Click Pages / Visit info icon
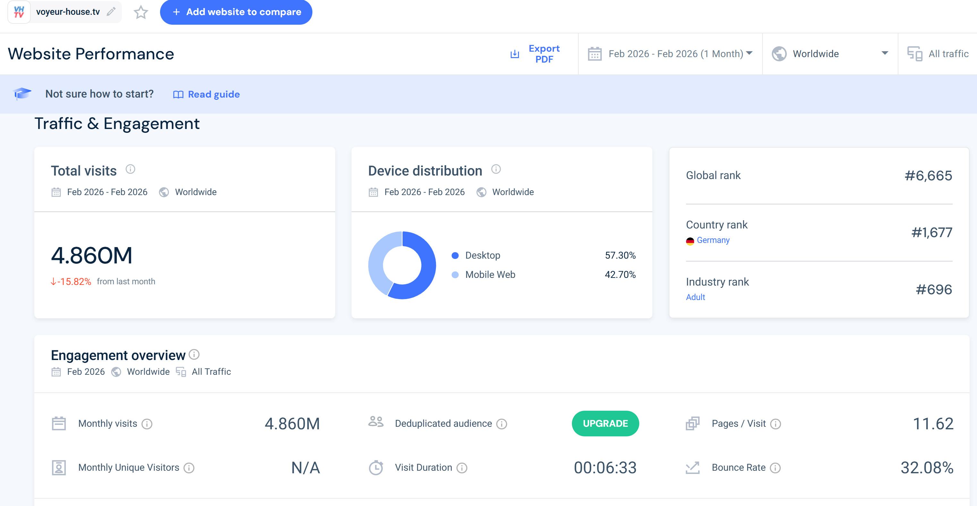 776,424
